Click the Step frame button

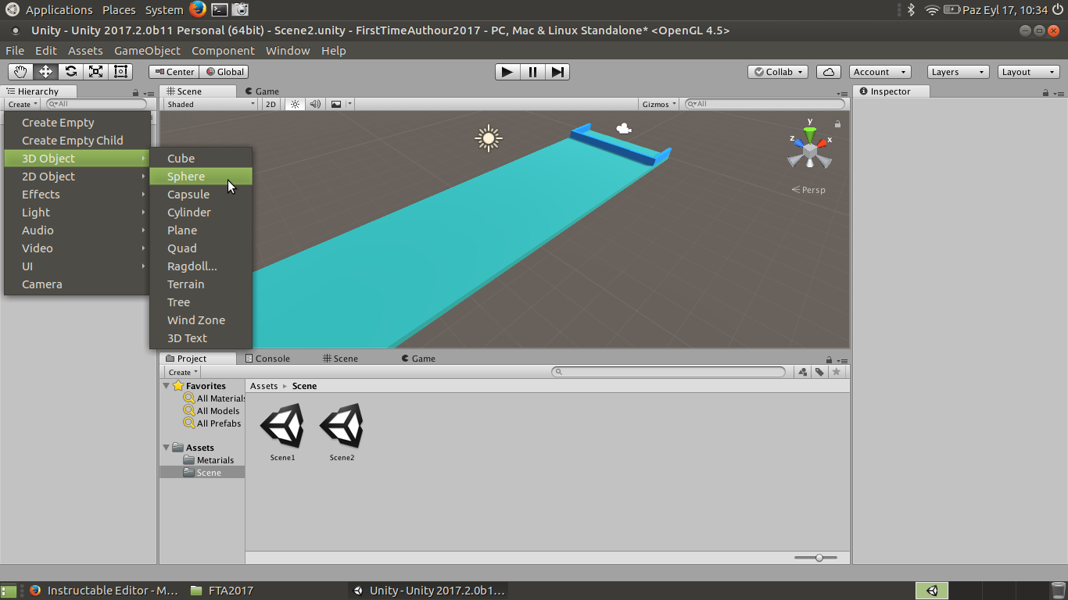click(x=557, y=72)
